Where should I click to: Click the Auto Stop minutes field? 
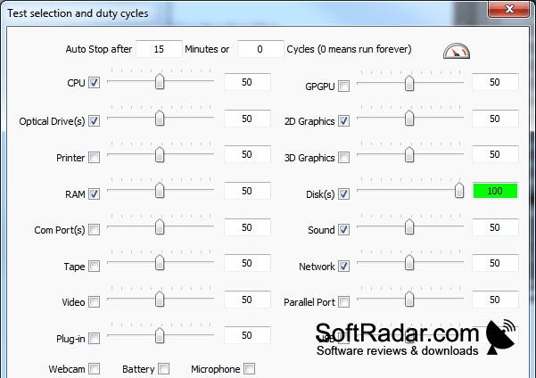159,49
